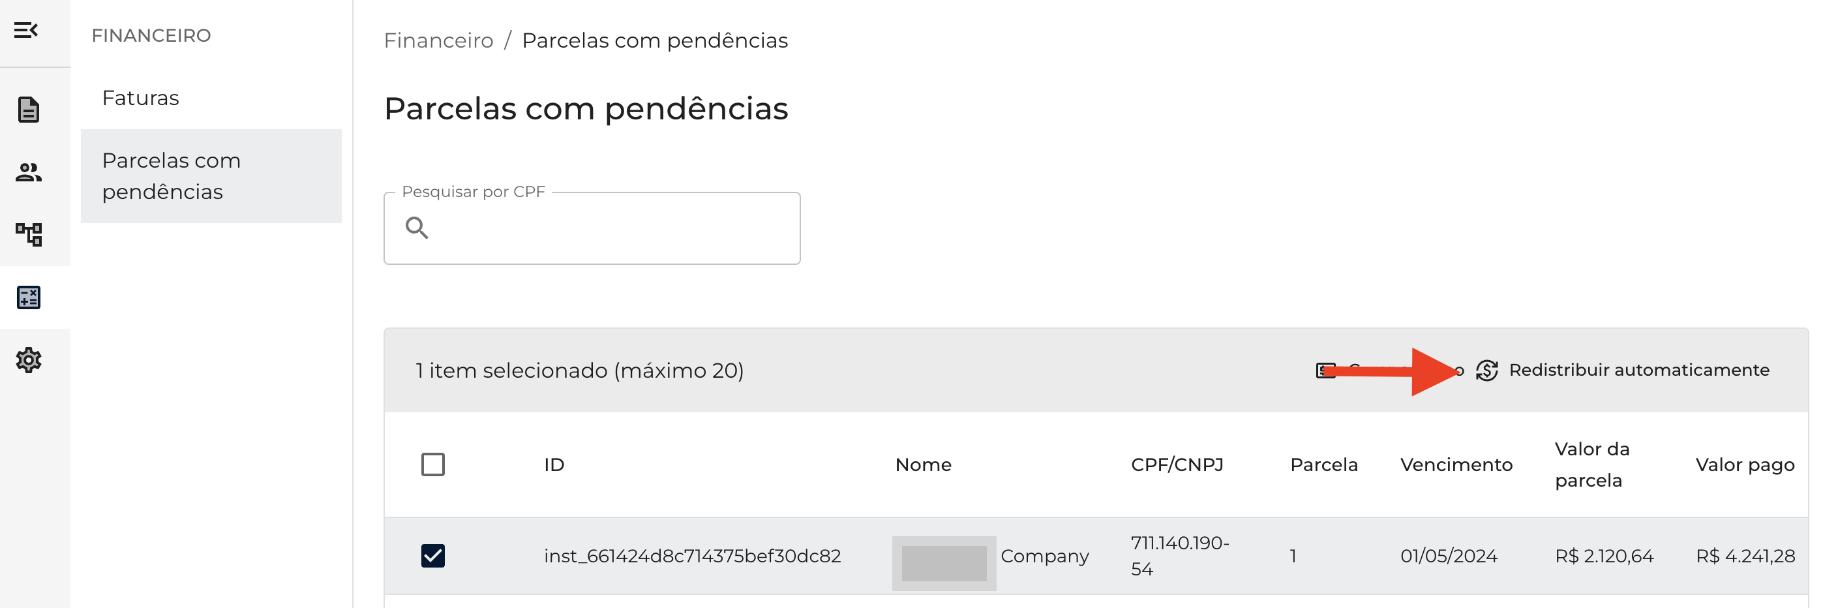Toggle the select-all checkbox in the table header
This screenshot has height=608, width=1838.
(x=432, y=464)
